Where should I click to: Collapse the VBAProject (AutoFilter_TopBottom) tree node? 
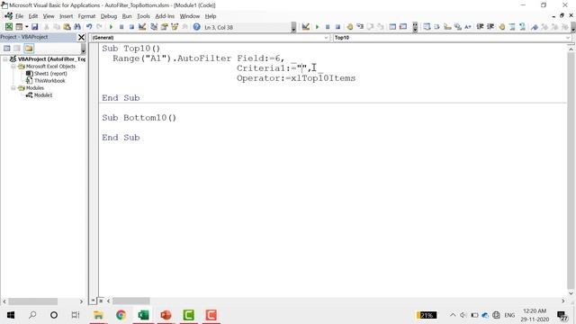5,58
